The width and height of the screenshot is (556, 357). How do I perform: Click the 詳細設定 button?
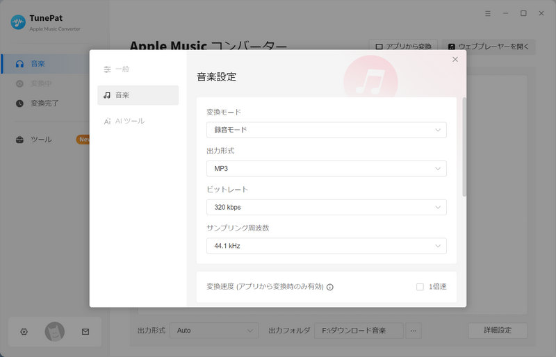(x=498, y=331)
